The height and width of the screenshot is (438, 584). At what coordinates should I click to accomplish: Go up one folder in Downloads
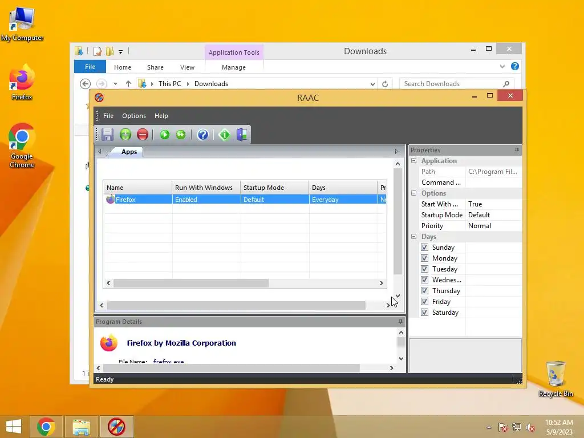point(128,84)
